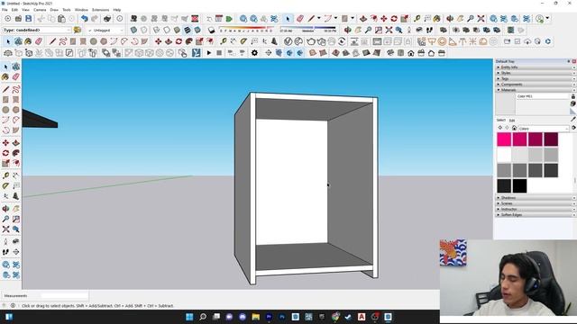This screenshot has height=324, width=577.
Task: Click the Measurements input box
Action: pos(65,296)
